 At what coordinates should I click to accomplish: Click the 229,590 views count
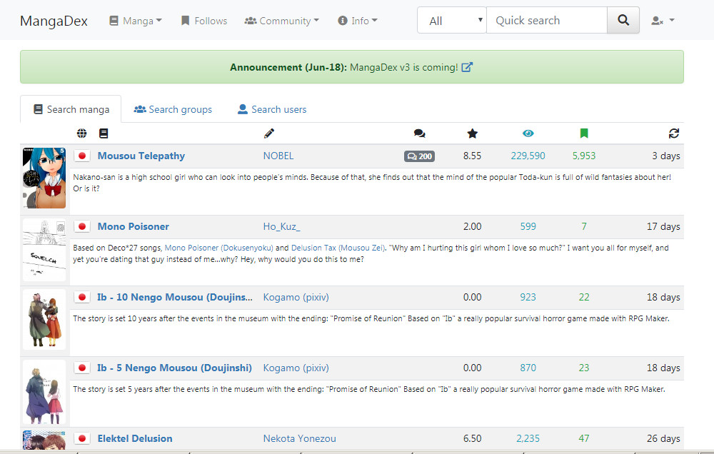coord(528,156)
